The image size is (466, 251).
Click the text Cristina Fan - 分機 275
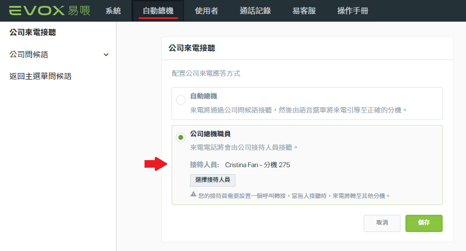(258, 165)
